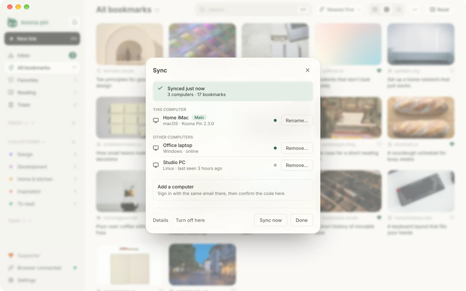This screenshot has width=466, height=291.
Task: Click the 'macOS · Koona Pin 2.3.0' text
Action: click(x=189, y=124)
